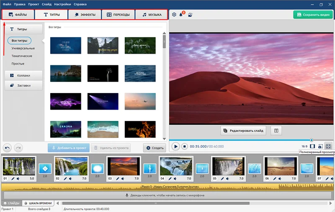Click the pencil edit icon on slide 01
The height and width of the screenshot is (212, 335).
coord(13,178)
